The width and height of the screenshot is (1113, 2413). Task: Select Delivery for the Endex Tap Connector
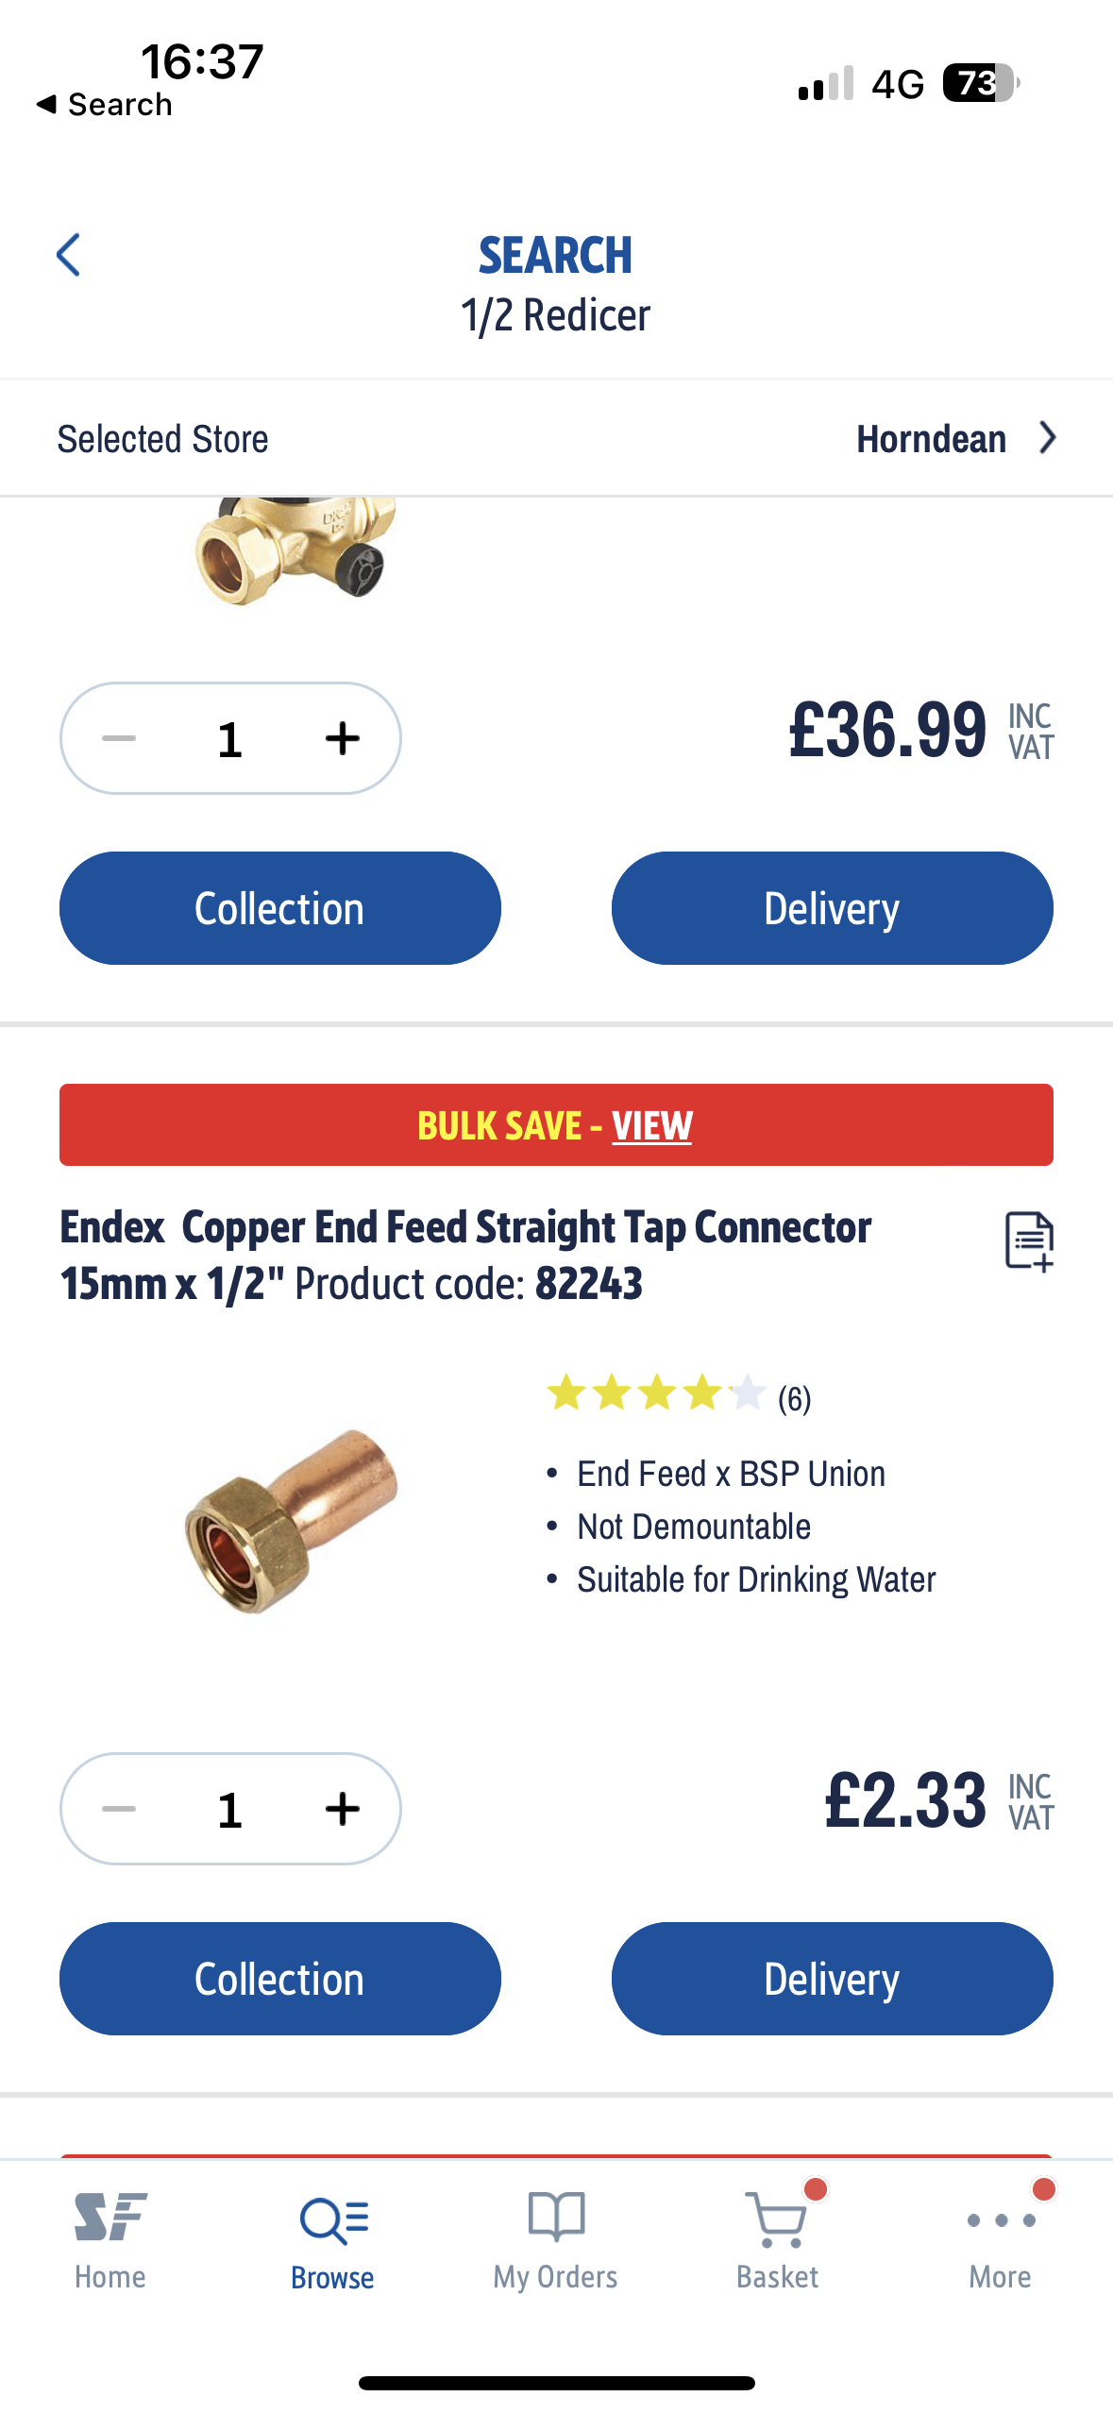(832, 1979)
